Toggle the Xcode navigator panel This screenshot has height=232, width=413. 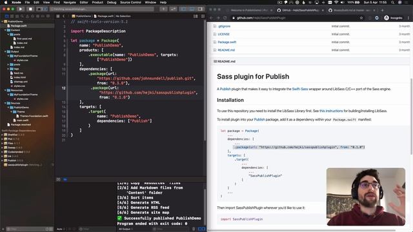coord(183,9)
